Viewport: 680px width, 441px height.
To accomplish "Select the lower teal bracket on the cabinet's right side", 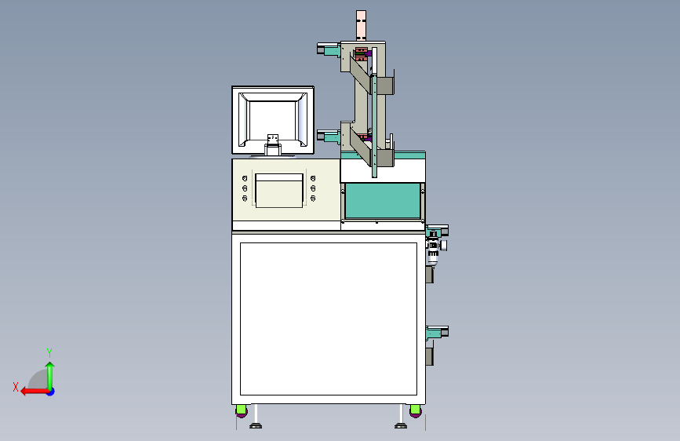I will click(x=437, y=333).
